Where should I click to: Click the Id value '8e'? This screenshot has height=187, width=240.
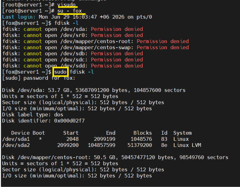[164, 145]
